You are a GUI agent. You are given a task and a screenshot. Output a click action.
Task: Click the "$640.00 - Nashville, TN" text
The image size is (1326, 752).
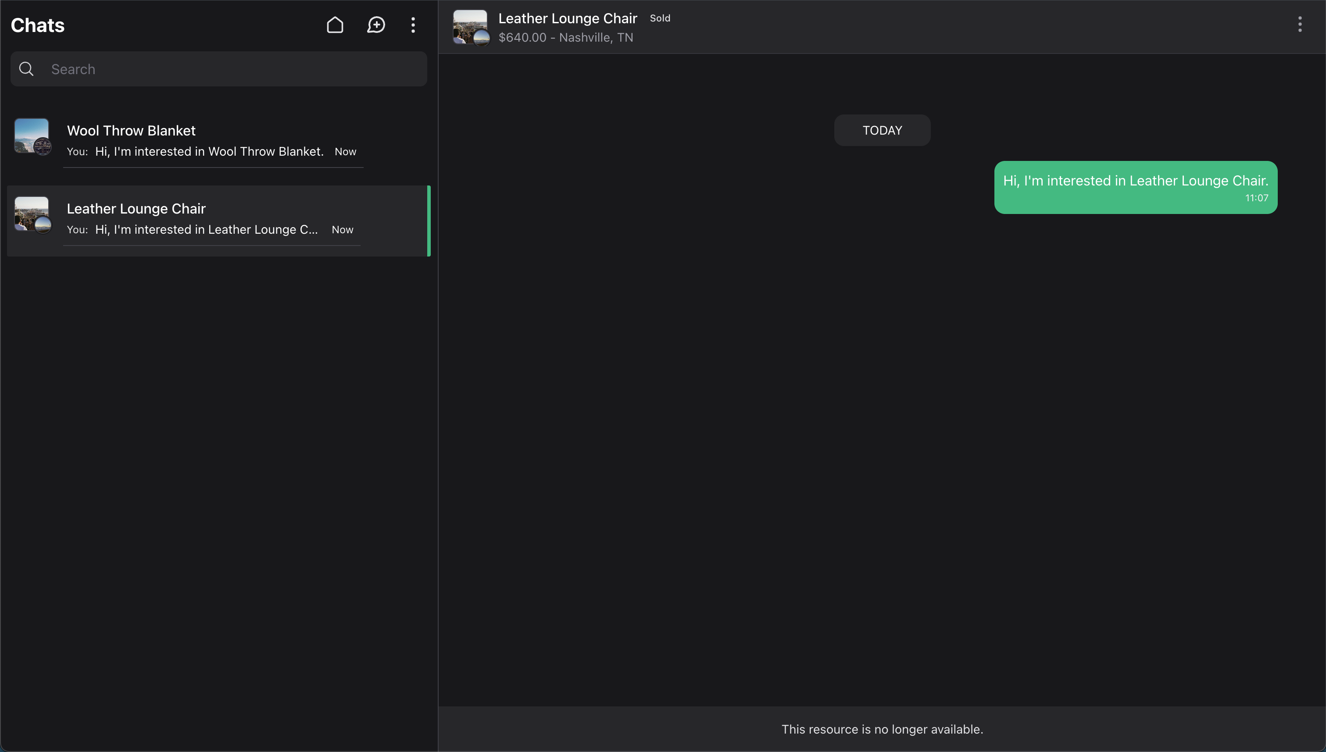tap(566, 37)
